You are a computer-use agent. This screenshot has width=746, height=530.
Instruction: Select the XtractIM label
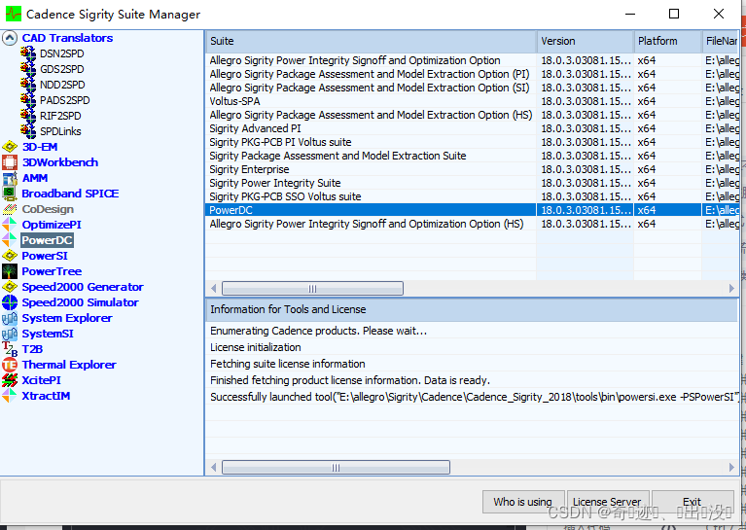click(46, 396)
